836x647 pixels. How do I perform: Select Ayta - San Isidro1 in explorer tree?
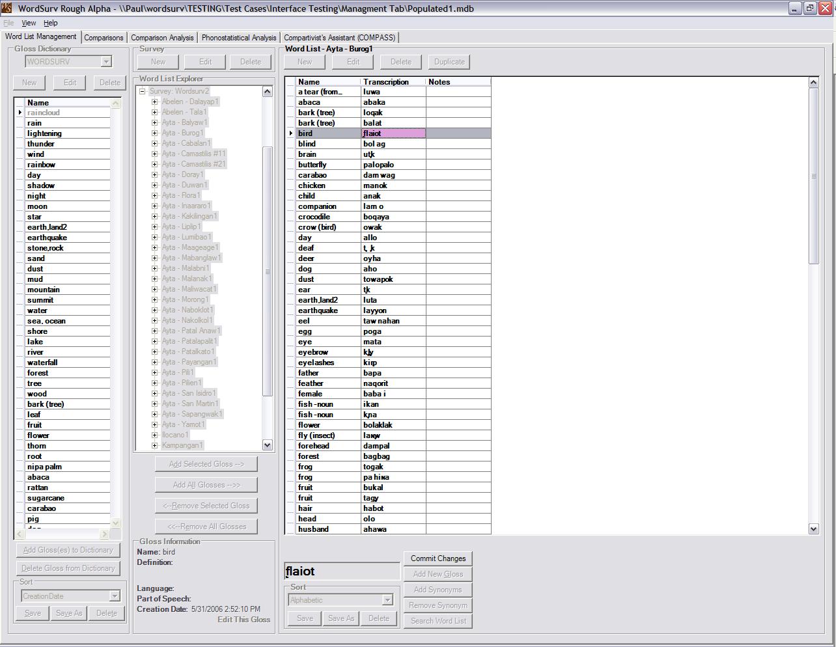pyautogui.click(x=189, y=393)
